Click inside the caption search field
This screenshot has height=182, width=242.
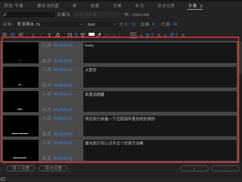pos(28,15)
